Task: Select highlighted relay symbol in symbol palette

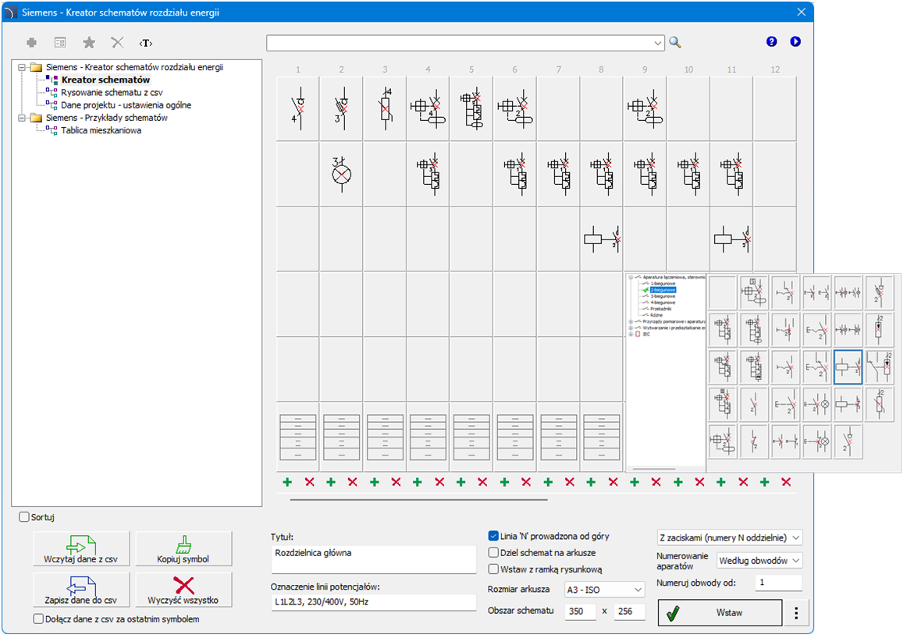Action: point(848,367)
